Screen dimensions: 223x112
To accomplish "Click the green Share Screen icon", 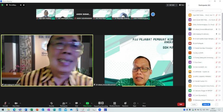I will (87, 103).
